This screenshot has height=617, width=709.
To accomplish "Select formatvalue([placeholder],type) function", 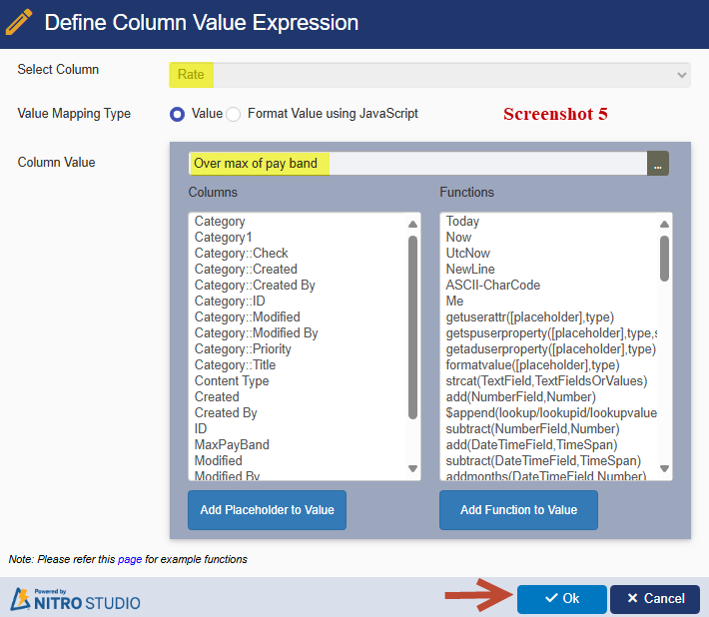I will [532, 364].
